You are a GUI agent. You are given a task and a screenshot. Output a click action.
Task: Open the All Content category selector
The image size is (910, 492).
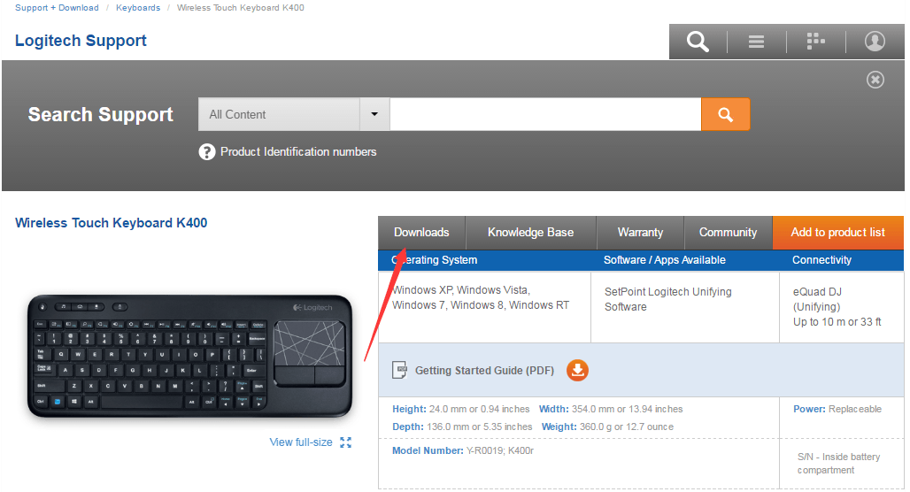[279, 114]
